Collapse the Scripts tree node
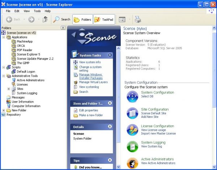217x170 pixels. [4, 67]
